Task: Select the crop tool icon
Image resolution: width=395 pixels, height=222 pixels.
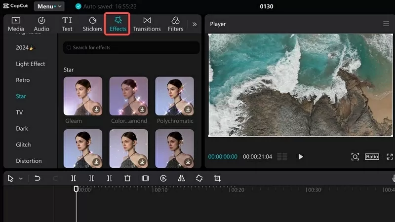Action: point(217,178)
